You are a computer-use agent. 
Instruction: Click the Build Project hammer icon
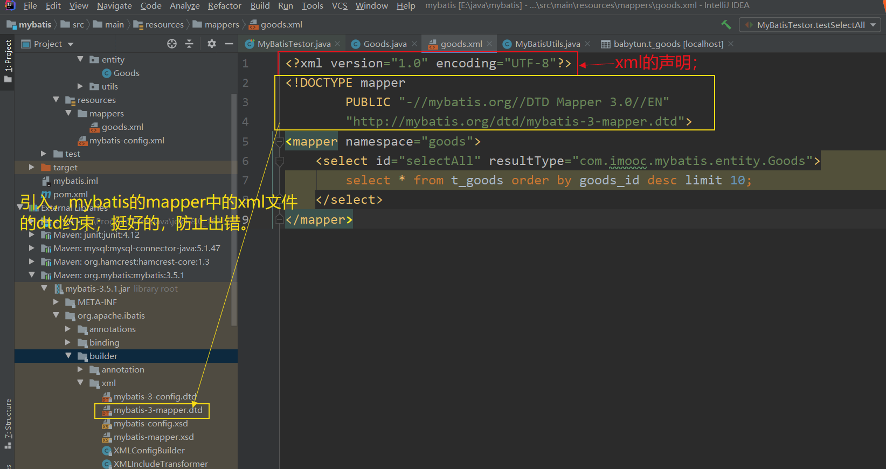(726, 24)
